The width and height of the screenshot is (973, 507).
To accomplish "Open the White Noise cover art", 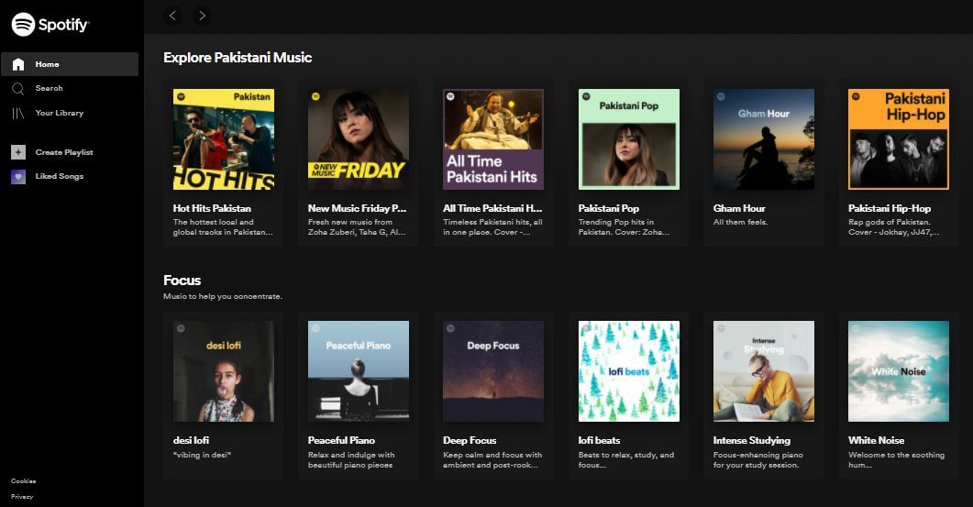I will tap(899, 371).
